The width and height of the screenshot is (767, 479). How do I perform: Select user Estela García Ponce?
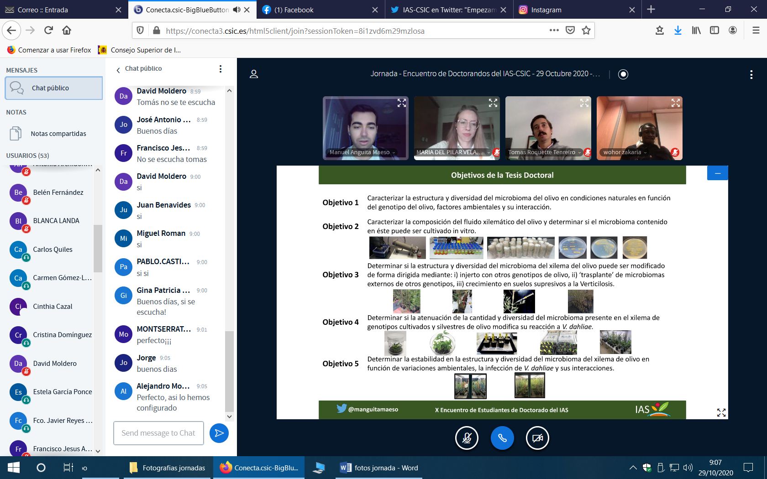point(50,392)
